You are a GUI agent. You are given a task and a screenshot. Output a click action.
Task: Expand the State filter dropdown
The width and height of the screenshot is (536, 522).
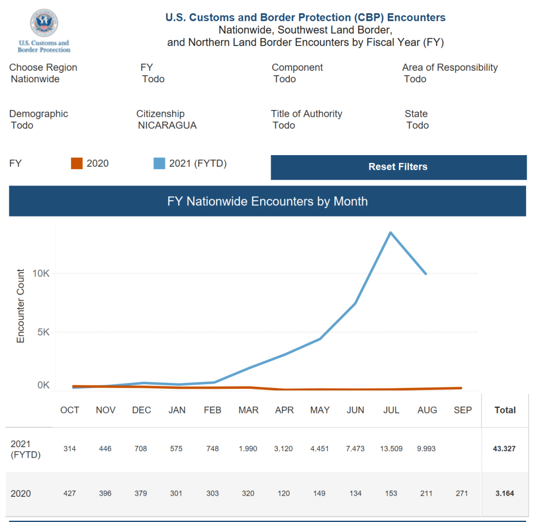click(x=417, y=125)
